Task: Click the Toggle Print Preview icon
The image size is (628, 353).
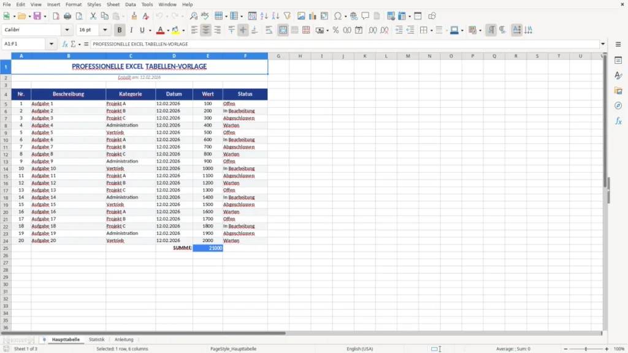Action: click(x=79, y=16)
